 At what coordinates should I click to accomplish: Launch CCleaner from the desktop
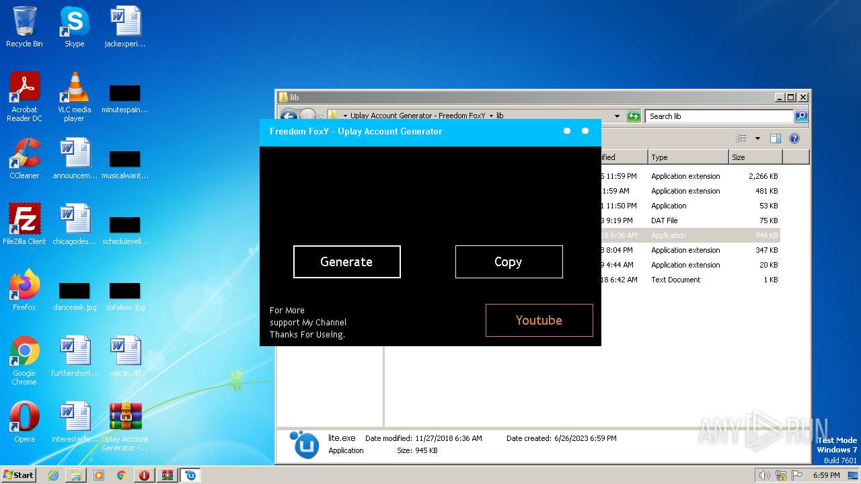coord(24,159)
